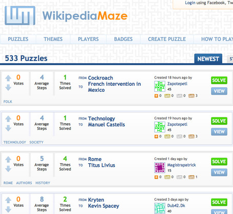Open the PUZZLES menu item

[18, 39]
